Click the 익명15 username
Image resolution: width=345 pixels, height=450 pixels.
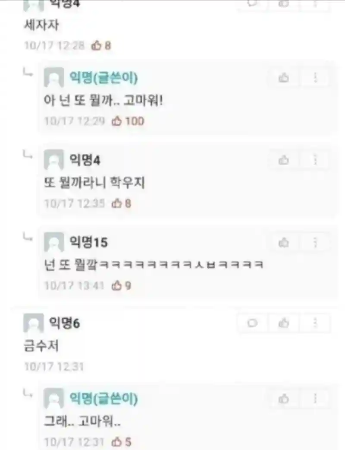point(88,242)
